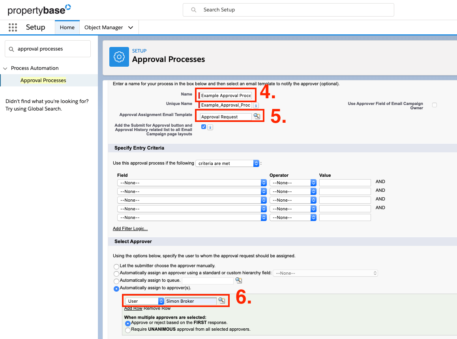This screenshot has height=339, width=457.
Task: Switch to the Home tab
Action: click(x=67, y=27)
